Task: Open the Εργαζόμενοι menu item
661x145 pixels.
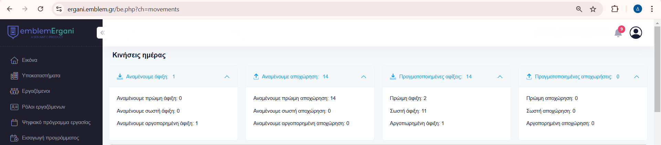Action: (36, 91)
